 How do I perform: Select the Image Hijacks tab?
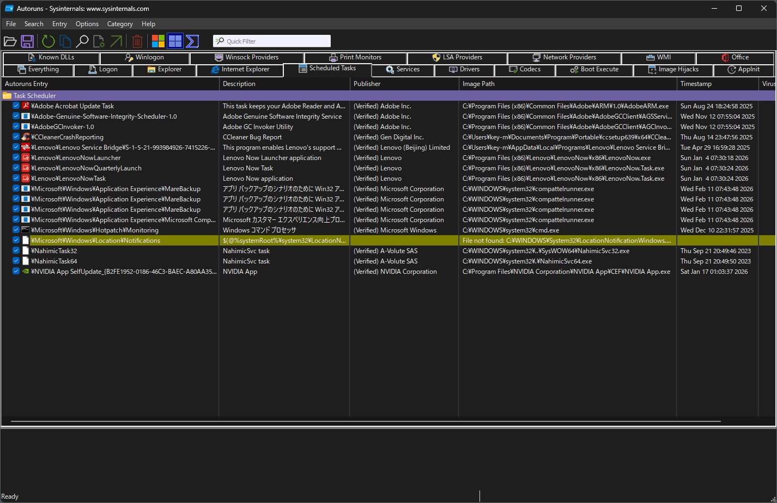click(673, 70)
